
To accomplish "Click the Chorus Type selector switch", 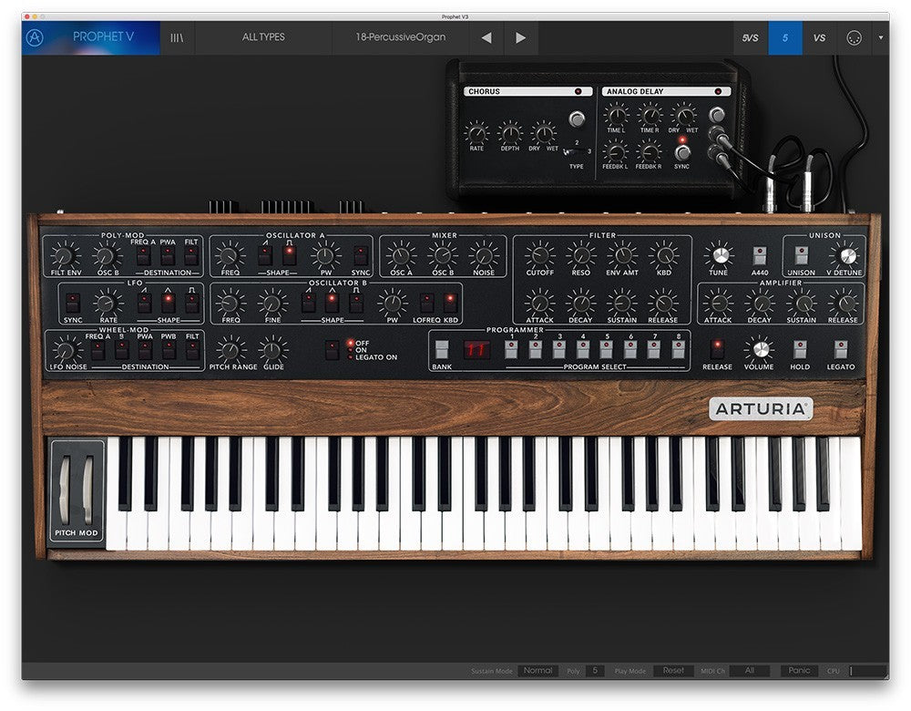I will (x=575, y=151).
